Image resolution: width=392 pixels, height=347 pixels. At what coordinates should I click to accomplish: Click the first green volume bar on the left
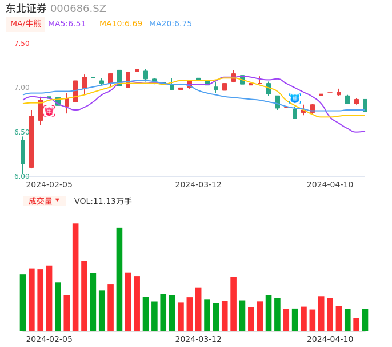point(23,303)
